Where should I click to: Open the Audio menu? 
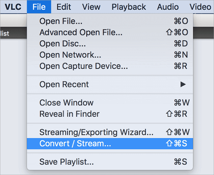168,7
